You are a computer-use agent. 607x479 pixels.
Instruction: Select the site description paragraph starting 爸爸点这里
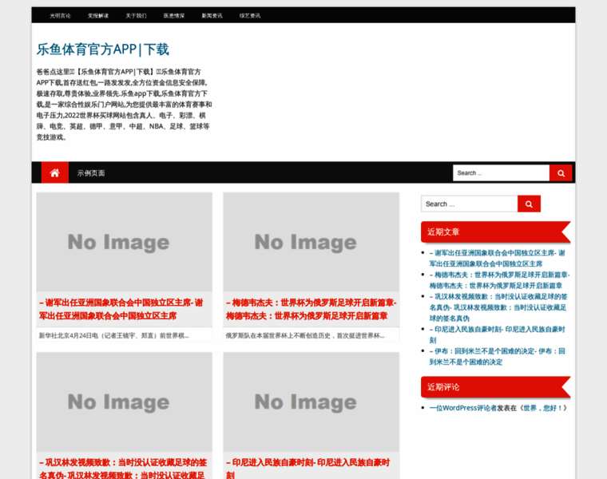(x=124, y=105)
